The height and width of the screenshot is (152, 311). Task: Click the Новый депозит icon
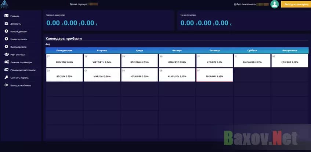pos(7,31)
